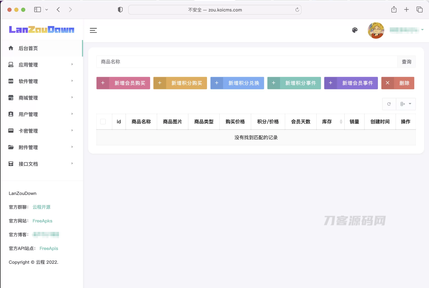Toggle the select-all checkbox in the table header
Image resolution: width=429 pixels, height=288 pixels.
click(103, 121)
